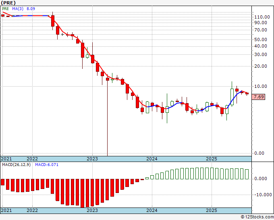Click 2022 on the MACD panel timeline

pos(32,210)
